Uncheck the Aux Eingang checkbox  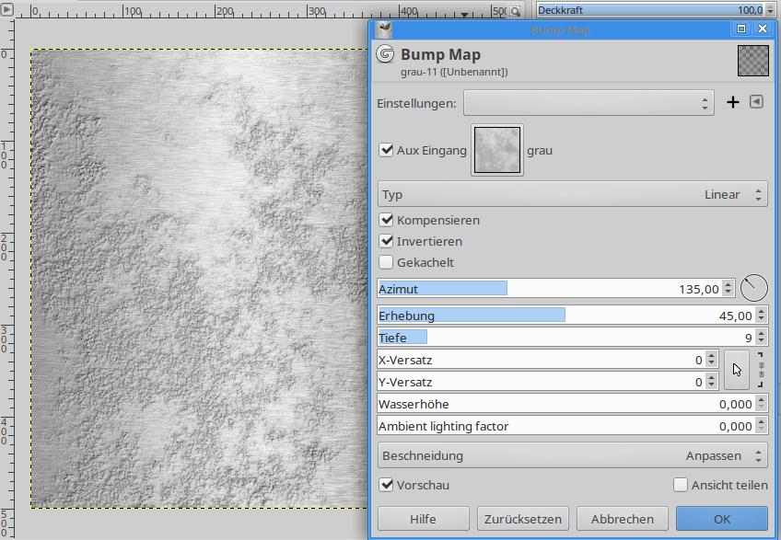tap(387, 150)
